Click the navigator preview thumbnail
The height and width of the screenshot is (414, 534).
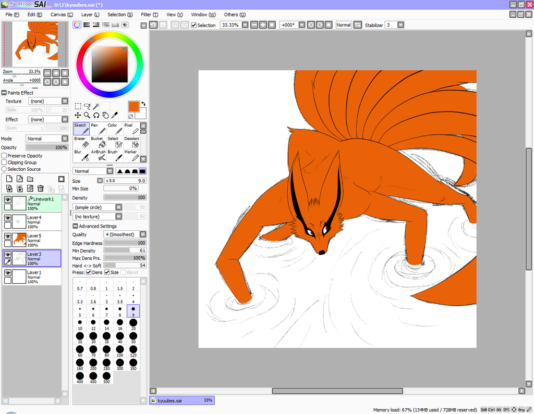(35, 44)
